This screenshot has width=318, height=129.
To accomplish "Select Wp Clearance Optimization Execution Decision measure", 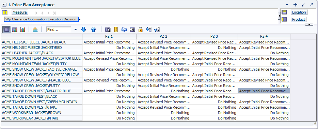I will click(42, 19).
